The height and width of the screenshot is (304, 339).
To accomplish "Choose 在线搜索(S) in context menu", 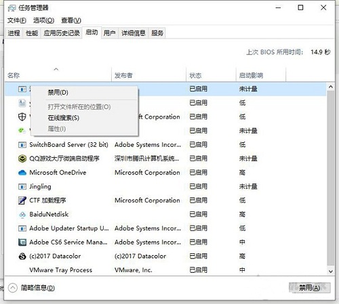I will [64, 118].
